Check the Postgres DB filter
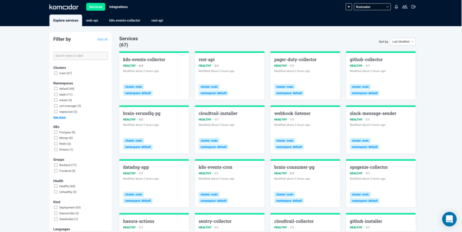 55,132
